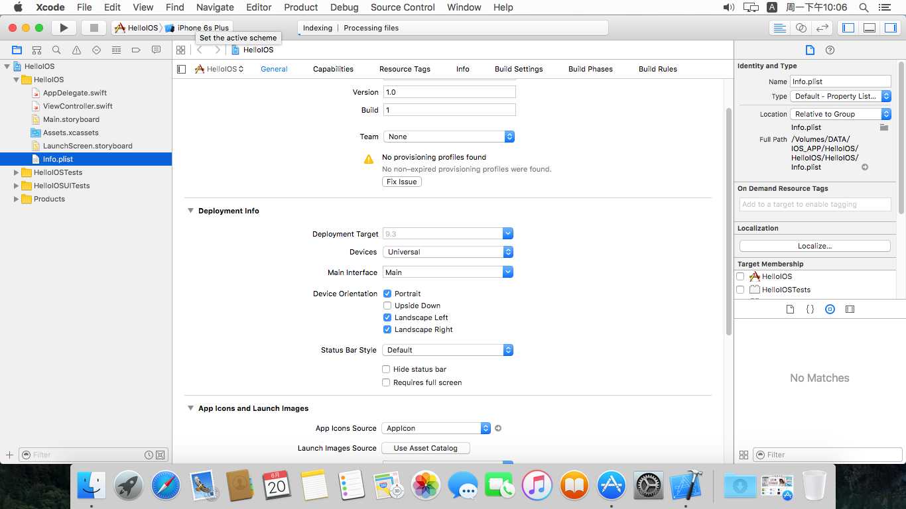Open the Breakpoint navigator

(x=136, y=50)
